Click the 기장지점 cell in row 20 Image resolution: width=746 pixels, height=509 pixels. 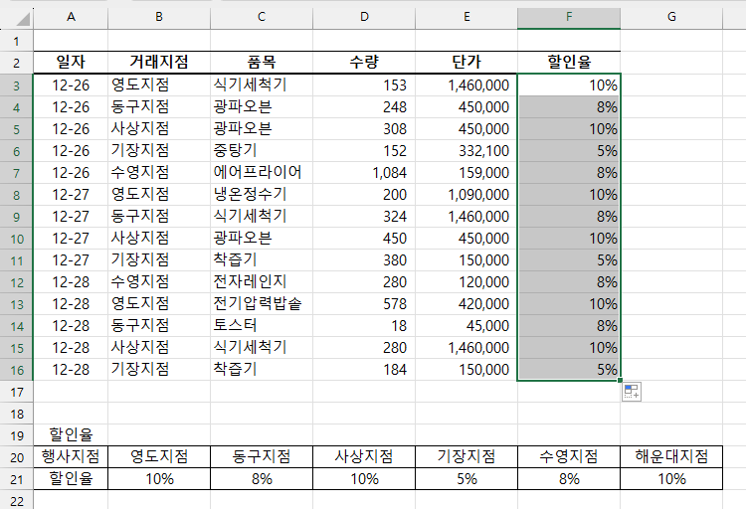(466, 456)
